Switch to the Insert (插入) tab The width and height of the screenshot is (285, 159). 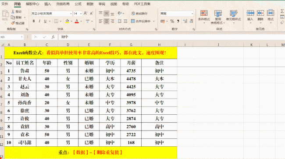(48, 4)
